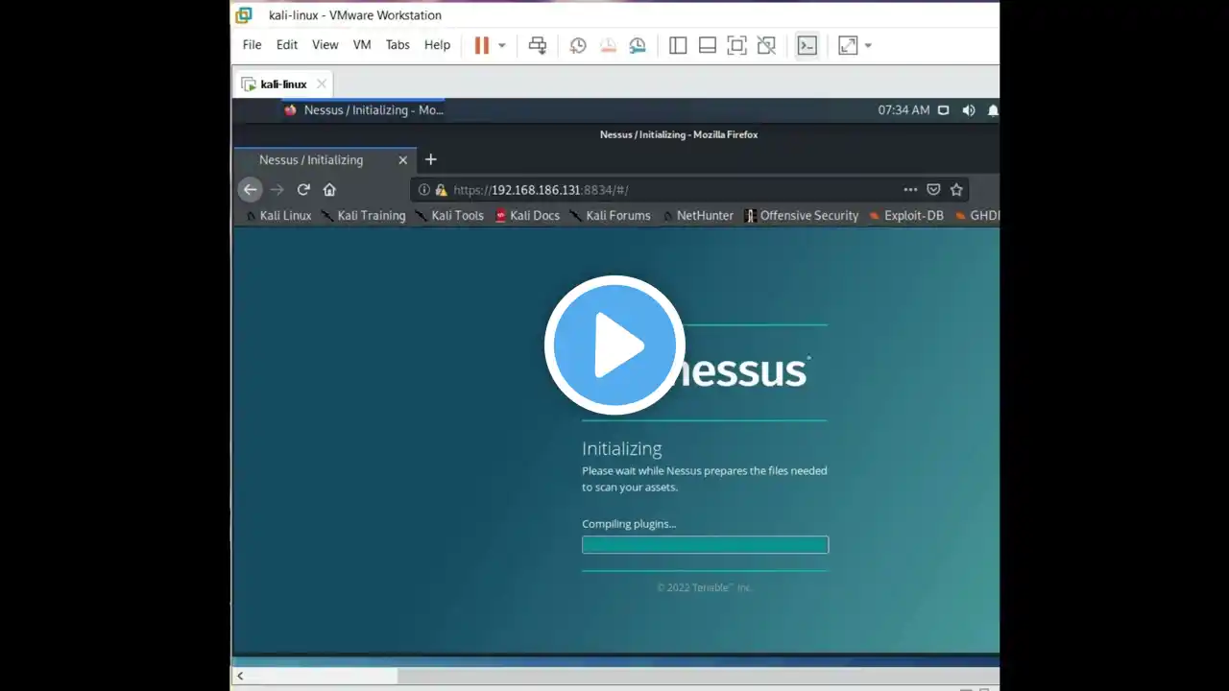Select the Nessus / Initializing browser tab
This screenshot has width=1229, height=691.
(x=325, y=160)
